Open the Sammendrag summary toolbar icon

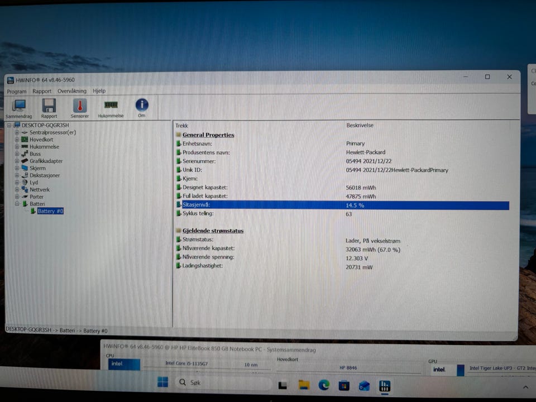pos(19,109)
